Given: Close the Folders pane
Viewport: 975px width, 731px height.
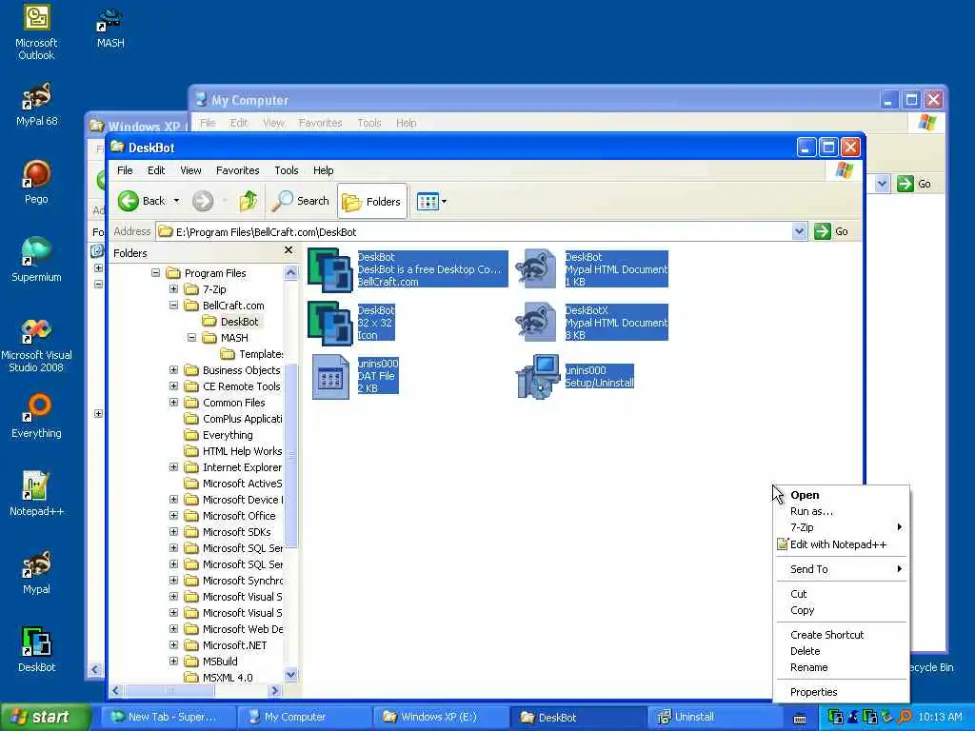Looking at the screenshot, I should 288,250.
